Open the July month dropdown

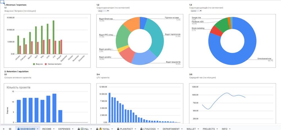click(103, 11)
